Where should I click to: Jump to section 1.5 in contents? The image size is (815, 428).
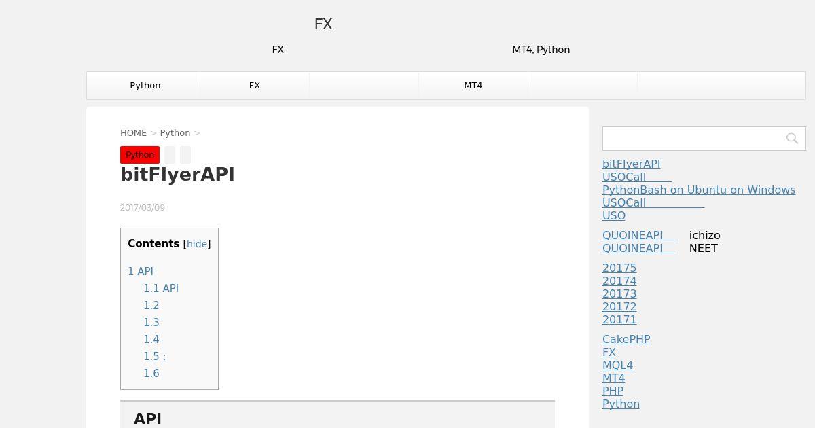tap(154, 356)
